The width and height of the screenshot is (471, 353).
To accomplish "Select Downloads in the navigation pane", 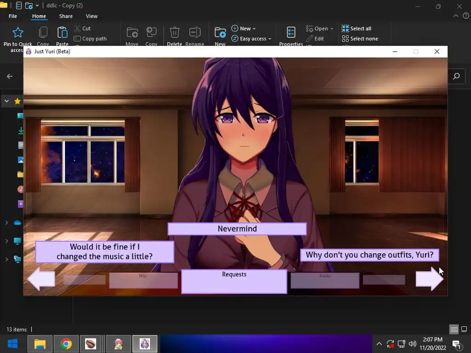I will [20, 131].
